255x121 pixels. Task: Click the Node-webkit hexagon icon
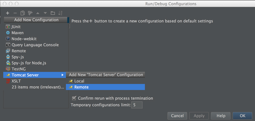(x=8, y=39)
